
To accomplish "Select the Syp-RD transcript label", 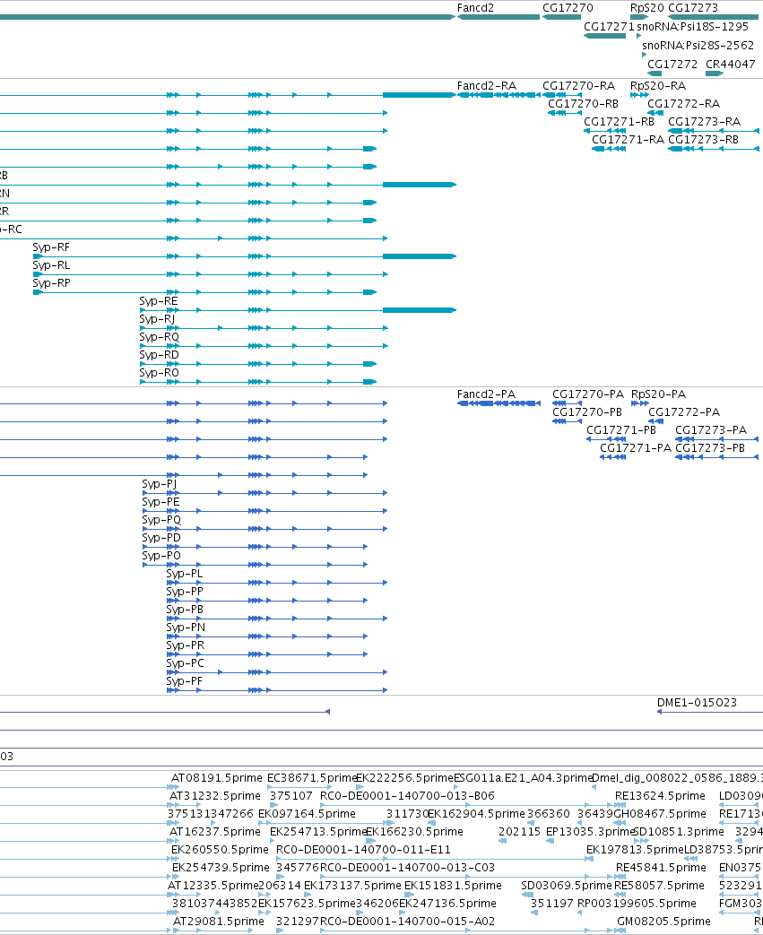I will coord(159,355).
